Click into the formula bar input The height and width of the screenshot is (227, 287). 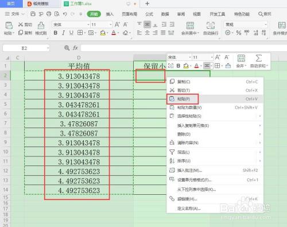coord(184,48)
